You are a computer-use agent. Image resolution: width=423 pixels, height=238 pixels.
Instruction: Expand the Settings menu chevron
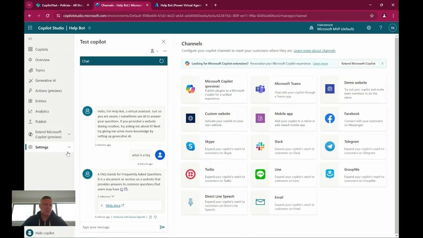[69, 147]
